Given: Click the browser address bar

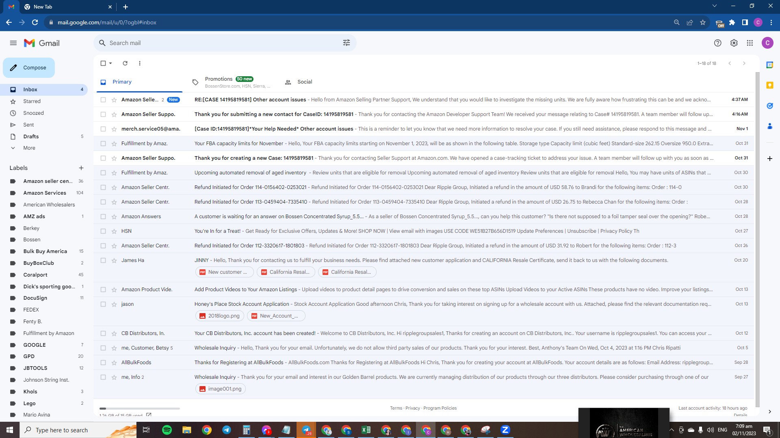Looking at the screenshot, I should click(x=357, y=22).
